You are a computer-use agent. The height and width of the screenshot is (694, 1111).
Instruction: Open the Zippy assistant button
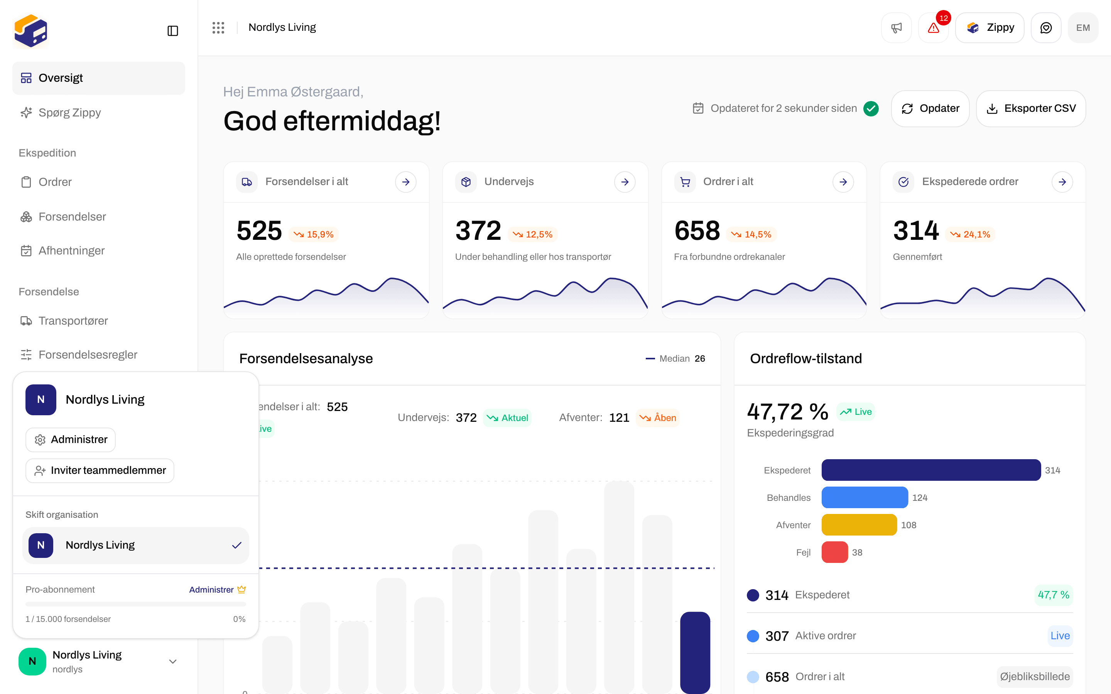click(990, 28)
